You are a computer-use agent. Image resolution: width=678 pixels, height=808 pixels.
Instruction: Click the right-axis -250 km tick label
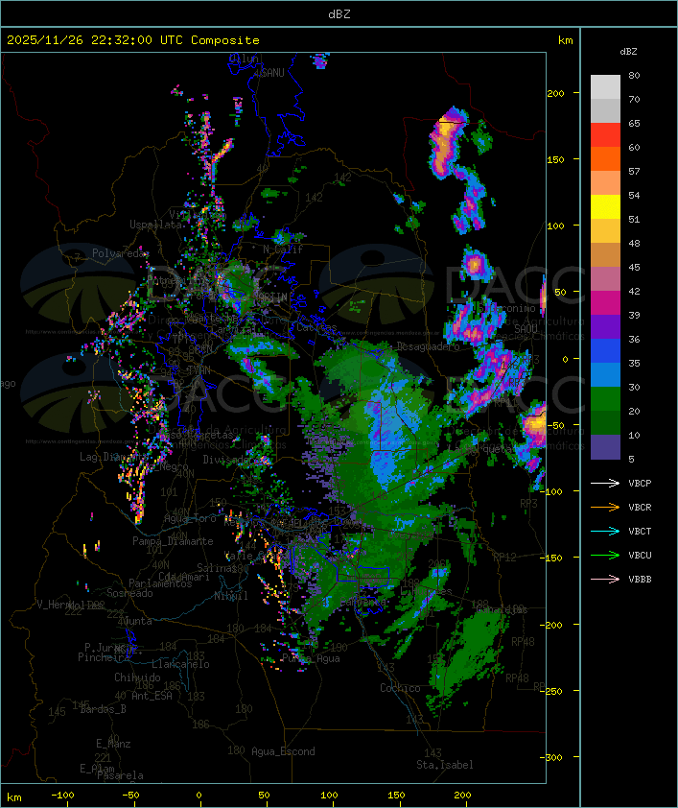(x=553, y=691)
